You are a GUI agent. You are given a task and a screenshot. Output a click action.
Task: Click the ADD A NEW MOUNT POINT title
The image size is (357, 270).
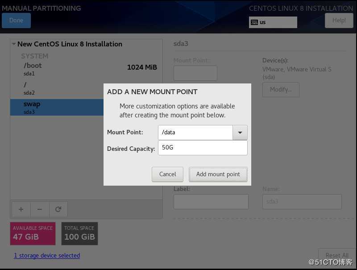pyautogui.click(x=152, y=92)
